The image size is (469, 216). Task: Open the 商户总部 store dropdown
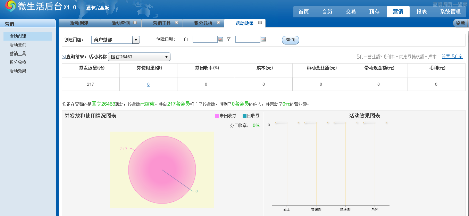[x=136, y=40]
